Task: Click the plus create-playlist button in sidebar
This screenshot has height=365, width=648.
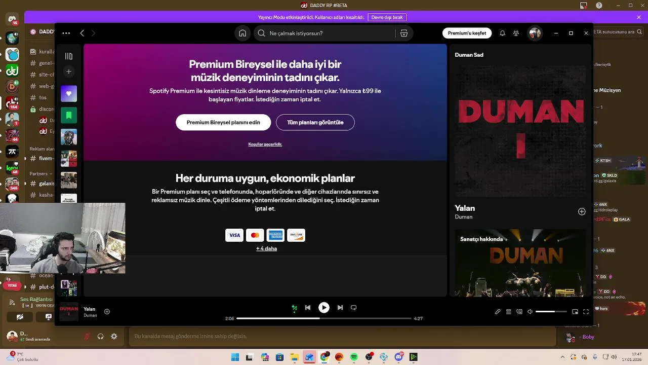Action: pos(69,71)
